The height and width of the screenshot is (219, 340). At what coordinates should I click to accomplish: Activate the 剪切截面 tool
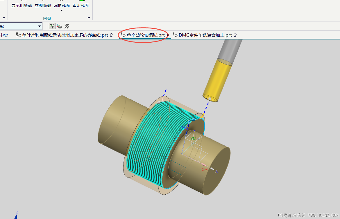pos(80,5)
